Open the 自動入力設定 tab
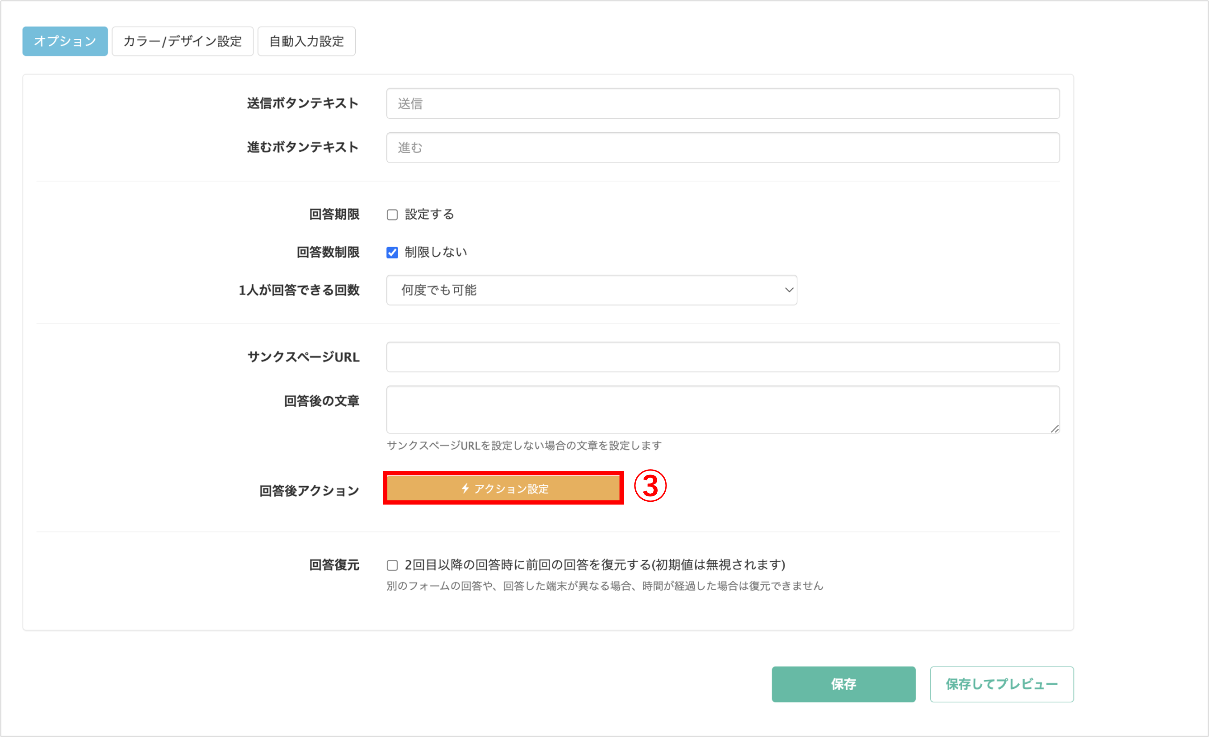 click(306, 41)
